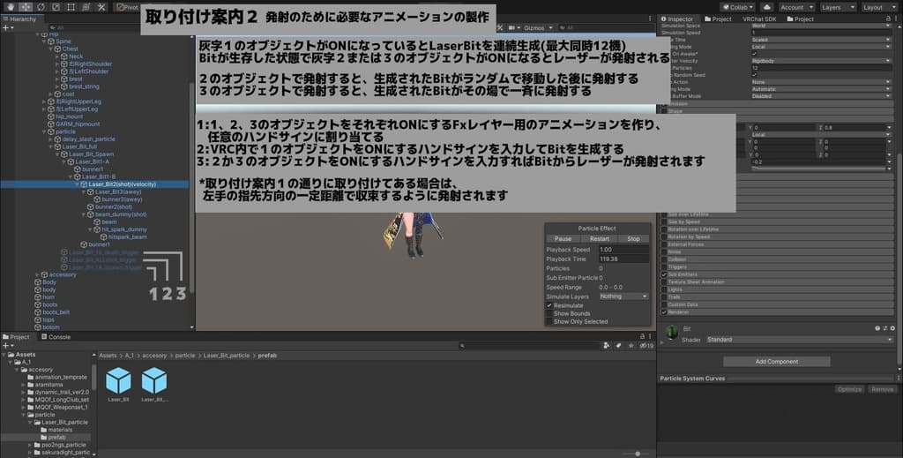The height and width of the screenshot is (458, 903).
Task: Switch to the VRChat SDK tab
Action: click(759, 19)
